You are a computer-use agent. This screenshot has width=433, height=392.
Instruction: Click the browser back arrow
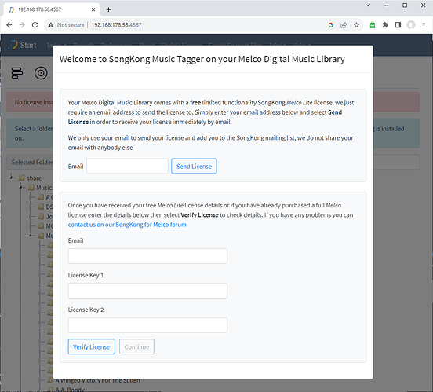[x=9, y=25]
